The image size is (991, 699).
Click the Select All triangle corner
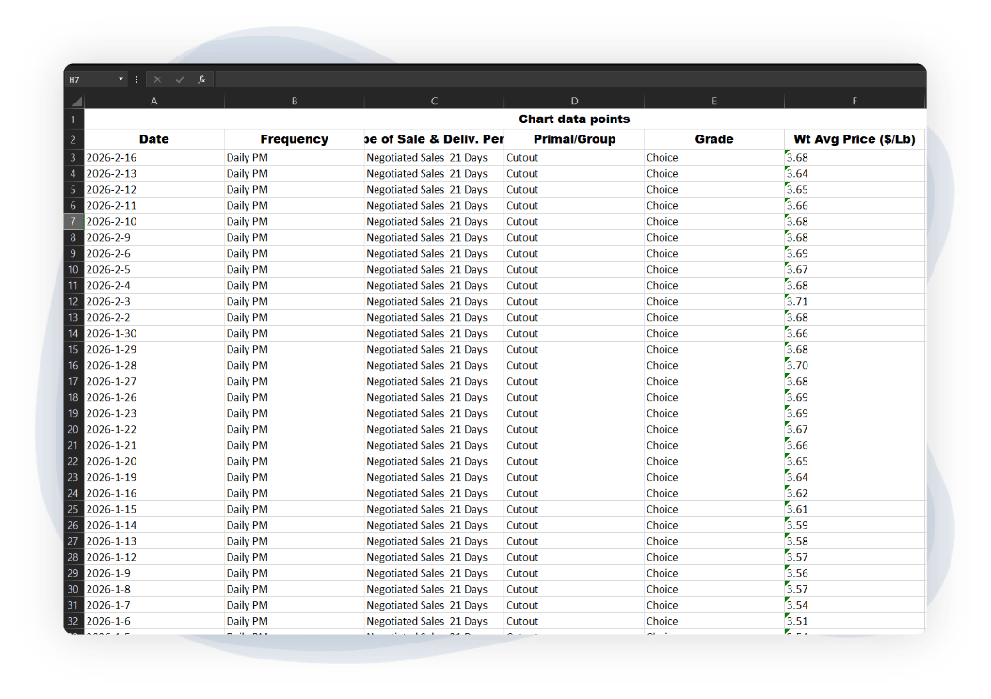75,102
